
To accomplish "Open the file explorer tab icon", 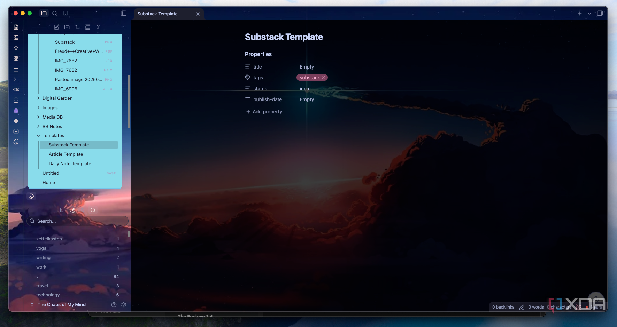I will point(44,13).
